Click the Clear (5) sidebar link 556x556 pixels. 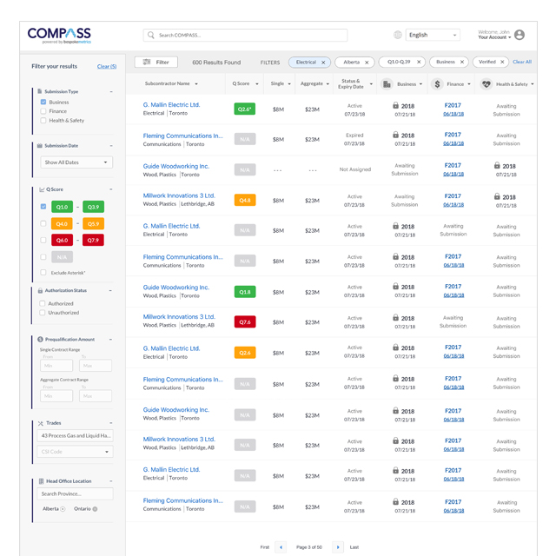(x=107, y=66)
